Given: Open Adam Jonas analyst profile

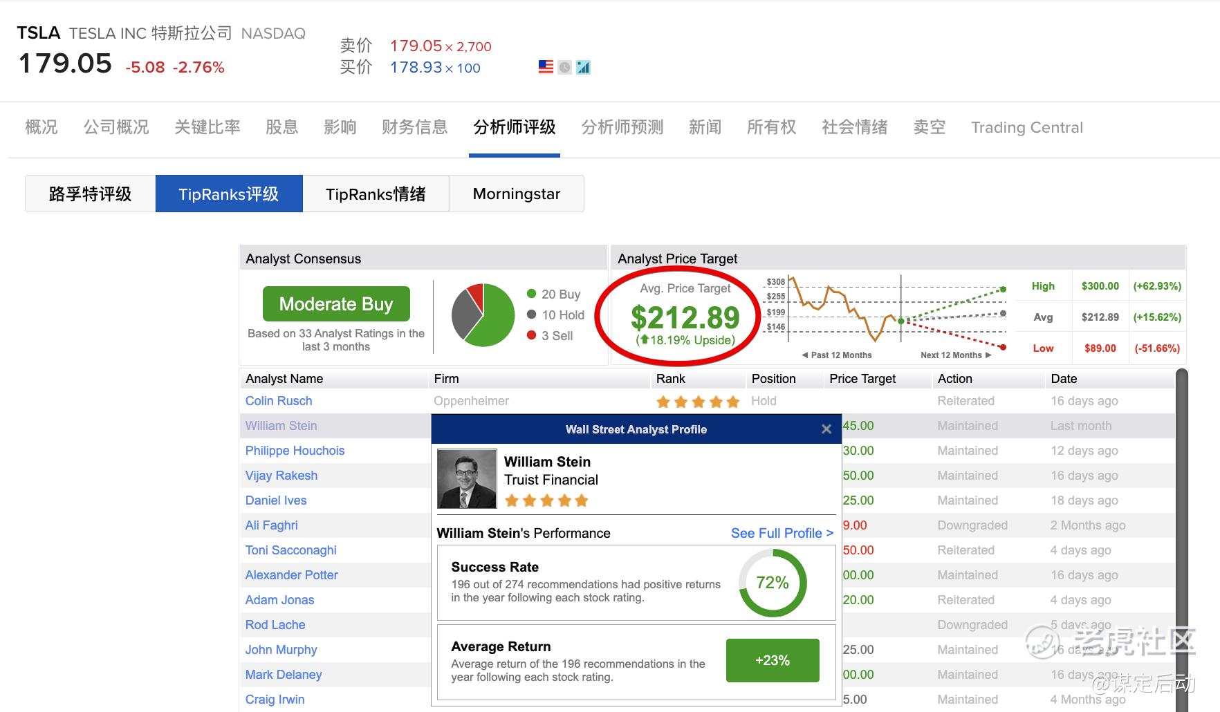Looking at the screenshot, I should [x=279, y=600].
